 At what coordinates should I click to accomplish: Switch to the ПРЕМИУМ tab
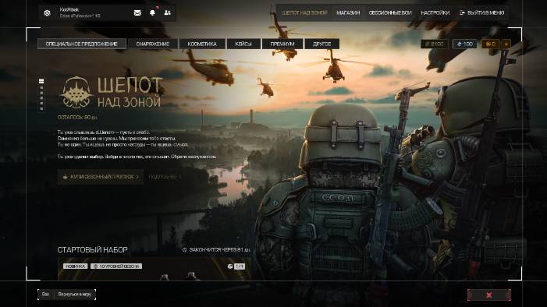click(x=282, y=44)
